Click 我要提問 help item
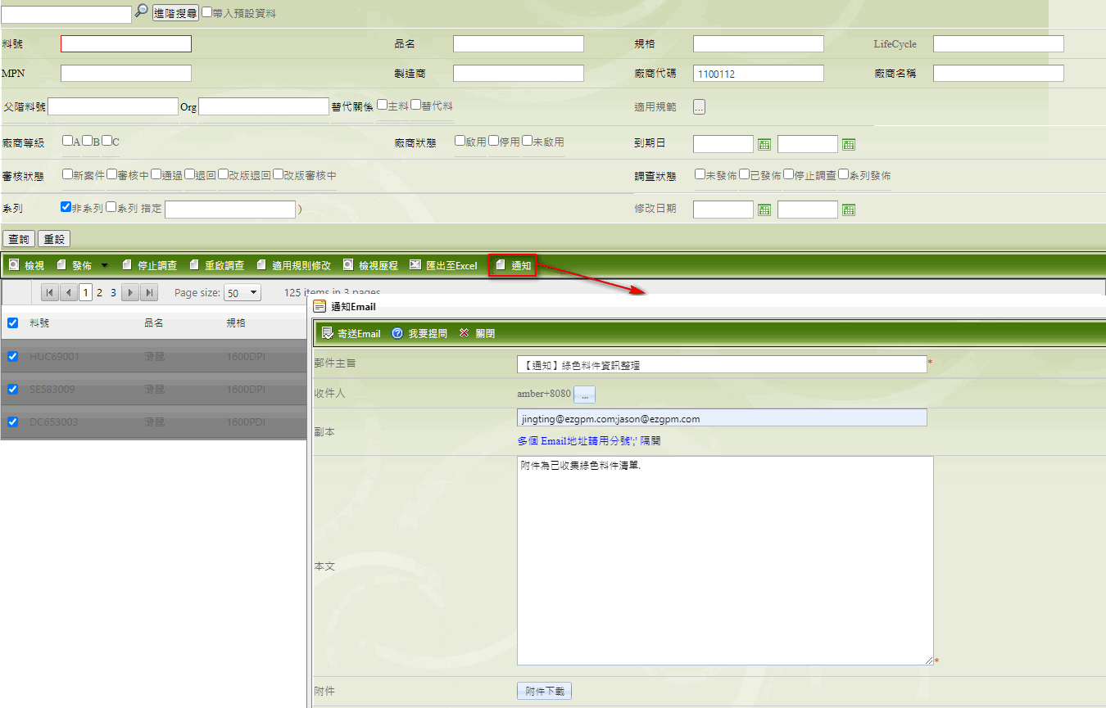This screenshot has width=1106, height=708. [419, 333]
